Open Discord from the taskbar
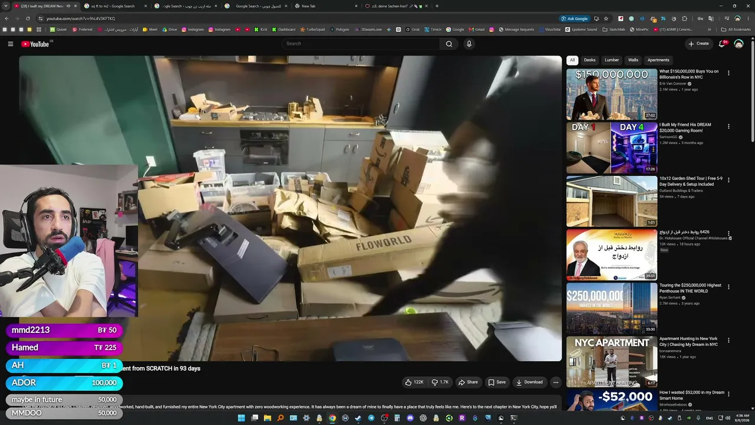Screen dimensions: 755x425 click(x=410, y=418)
